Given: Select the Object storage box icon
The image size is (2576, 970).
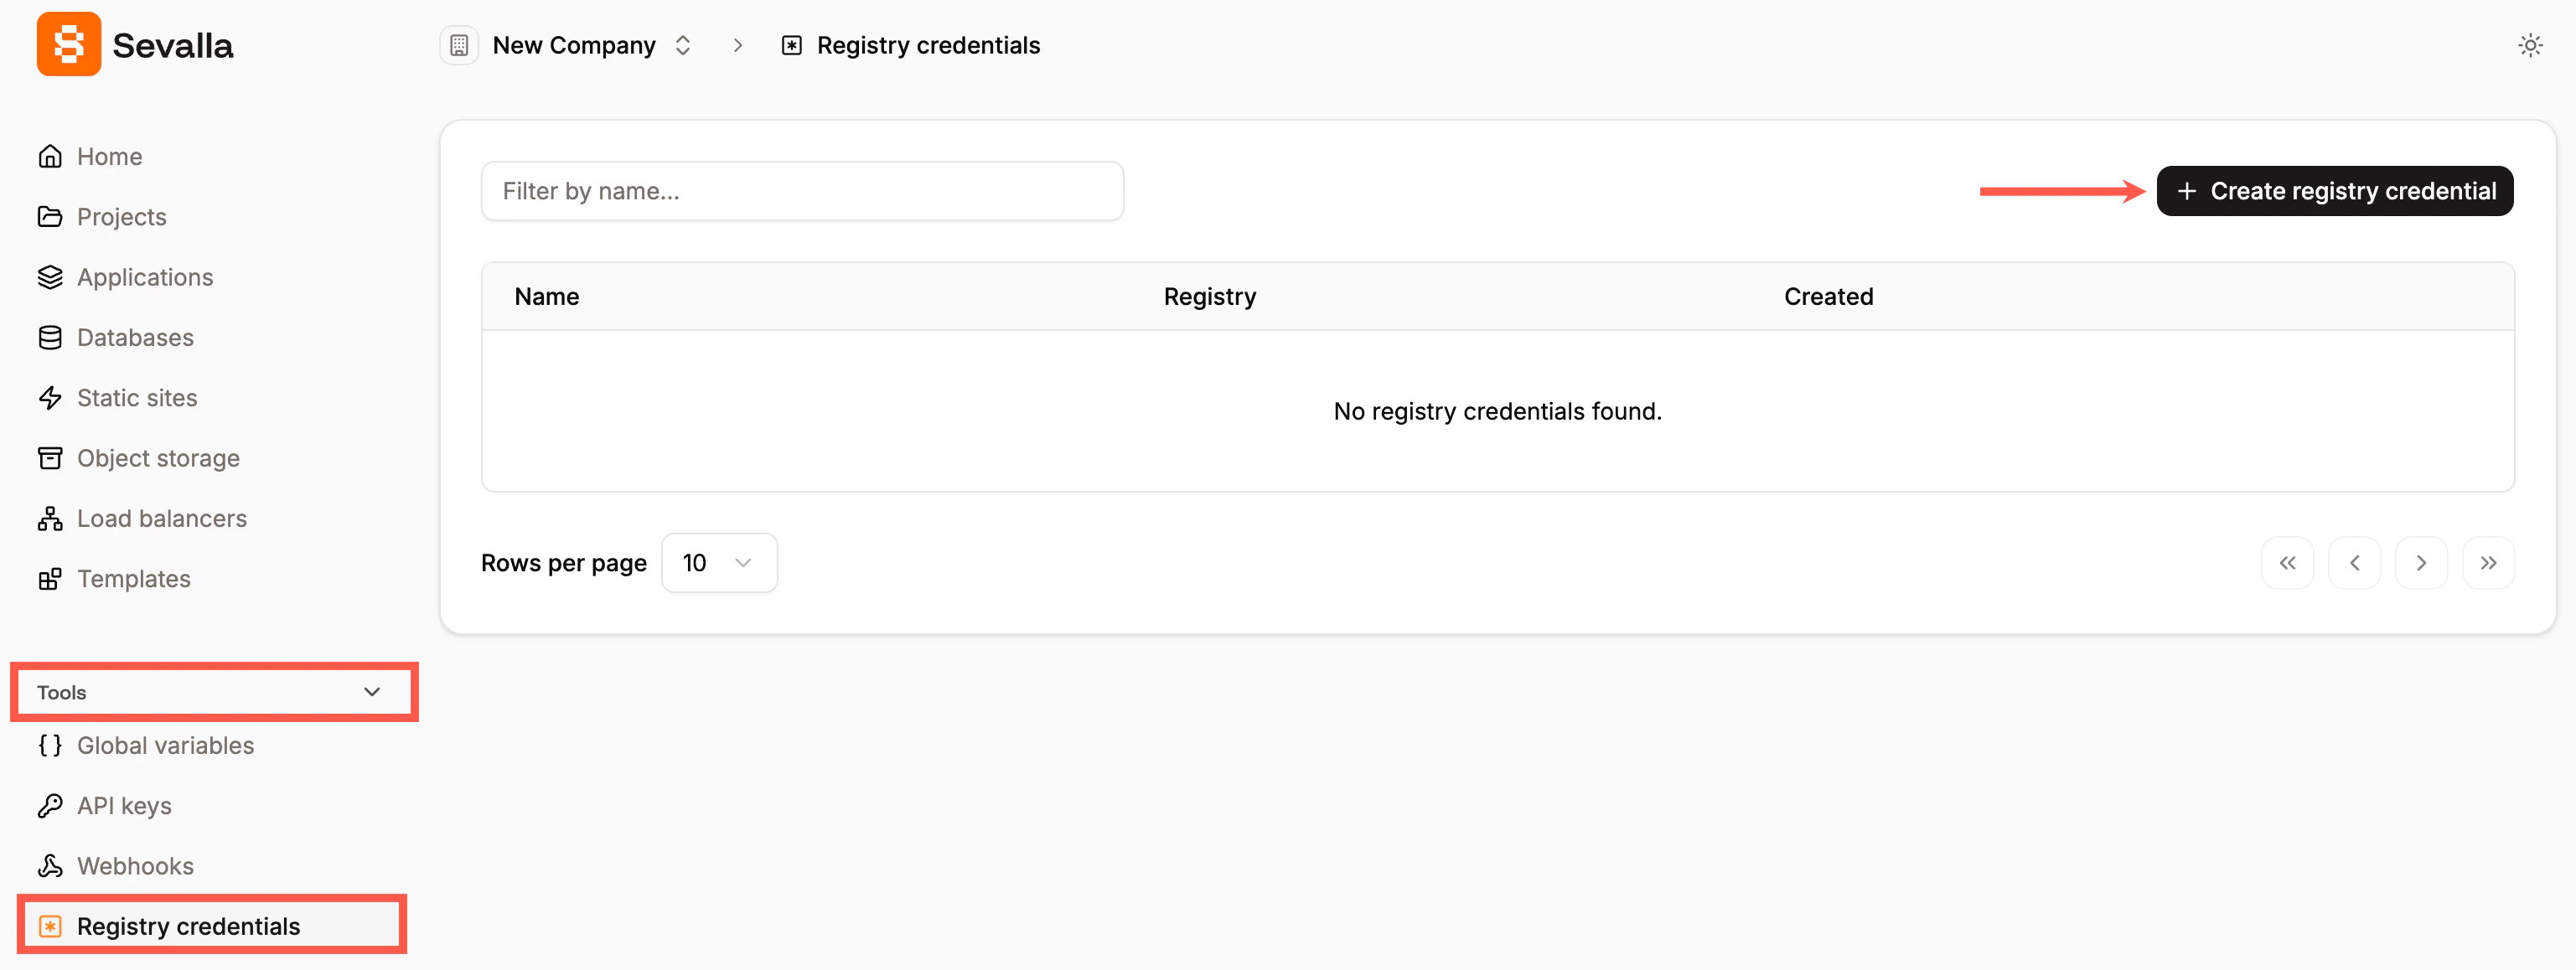Looking at the screenshot, I should click(x=50, y=457).
